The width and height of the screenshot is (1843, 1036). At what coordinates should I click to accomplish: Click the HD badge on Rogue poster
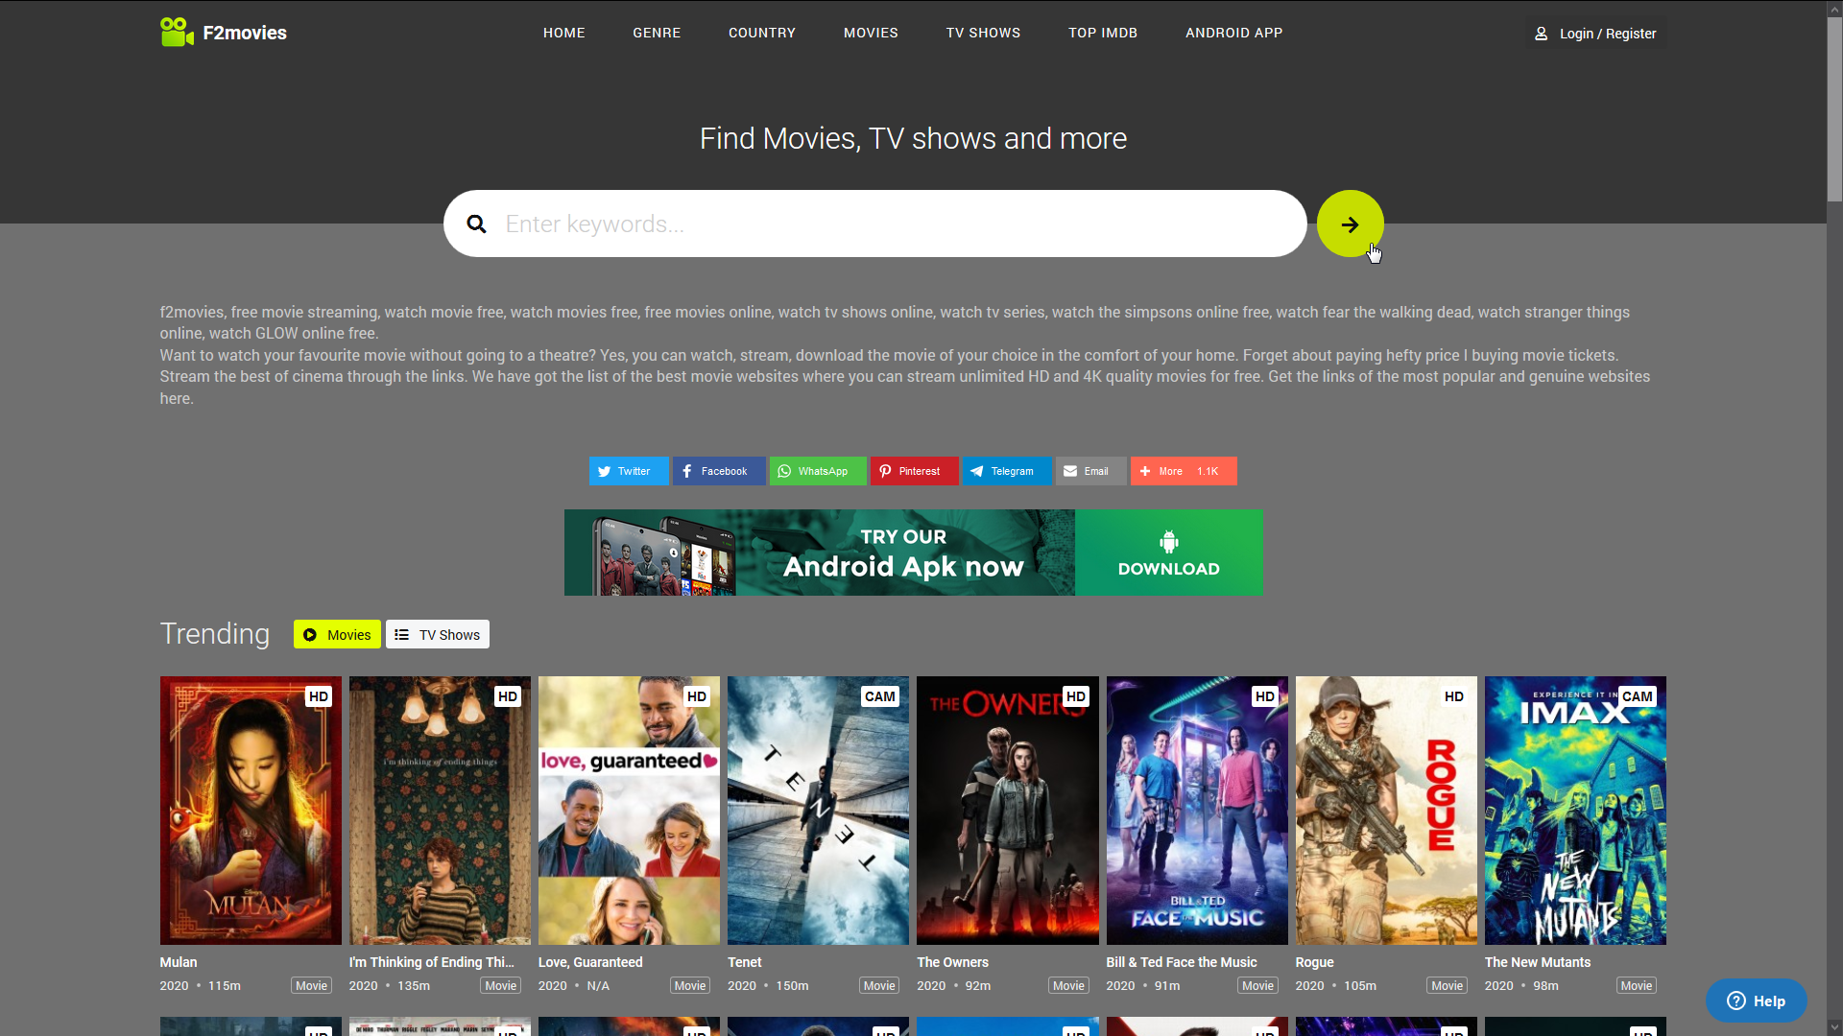(1454, 696)
